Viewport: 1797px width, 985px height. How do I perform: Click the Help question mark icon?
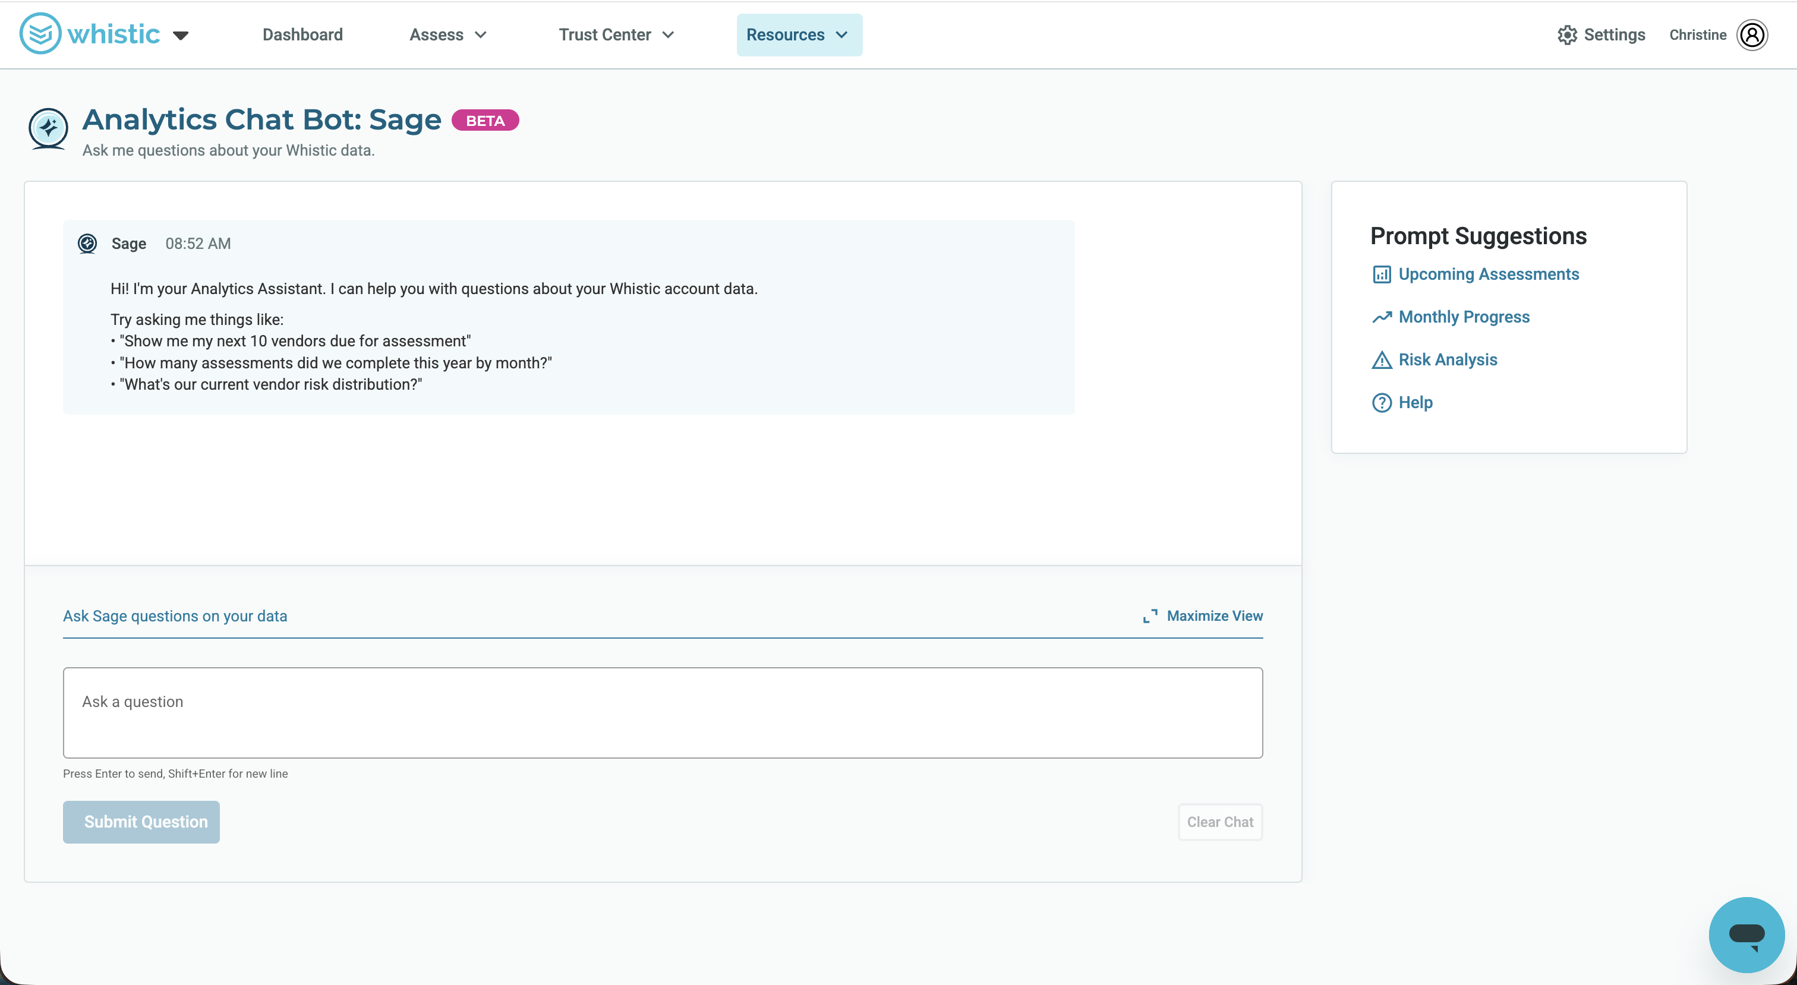pyautogui.click(x=1381, y=403)
